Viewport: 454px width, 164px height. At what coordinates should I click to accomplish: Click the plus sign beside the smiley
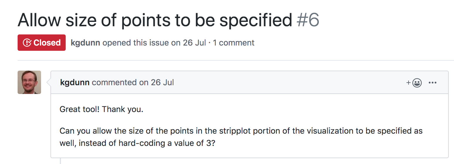(408, 83)
